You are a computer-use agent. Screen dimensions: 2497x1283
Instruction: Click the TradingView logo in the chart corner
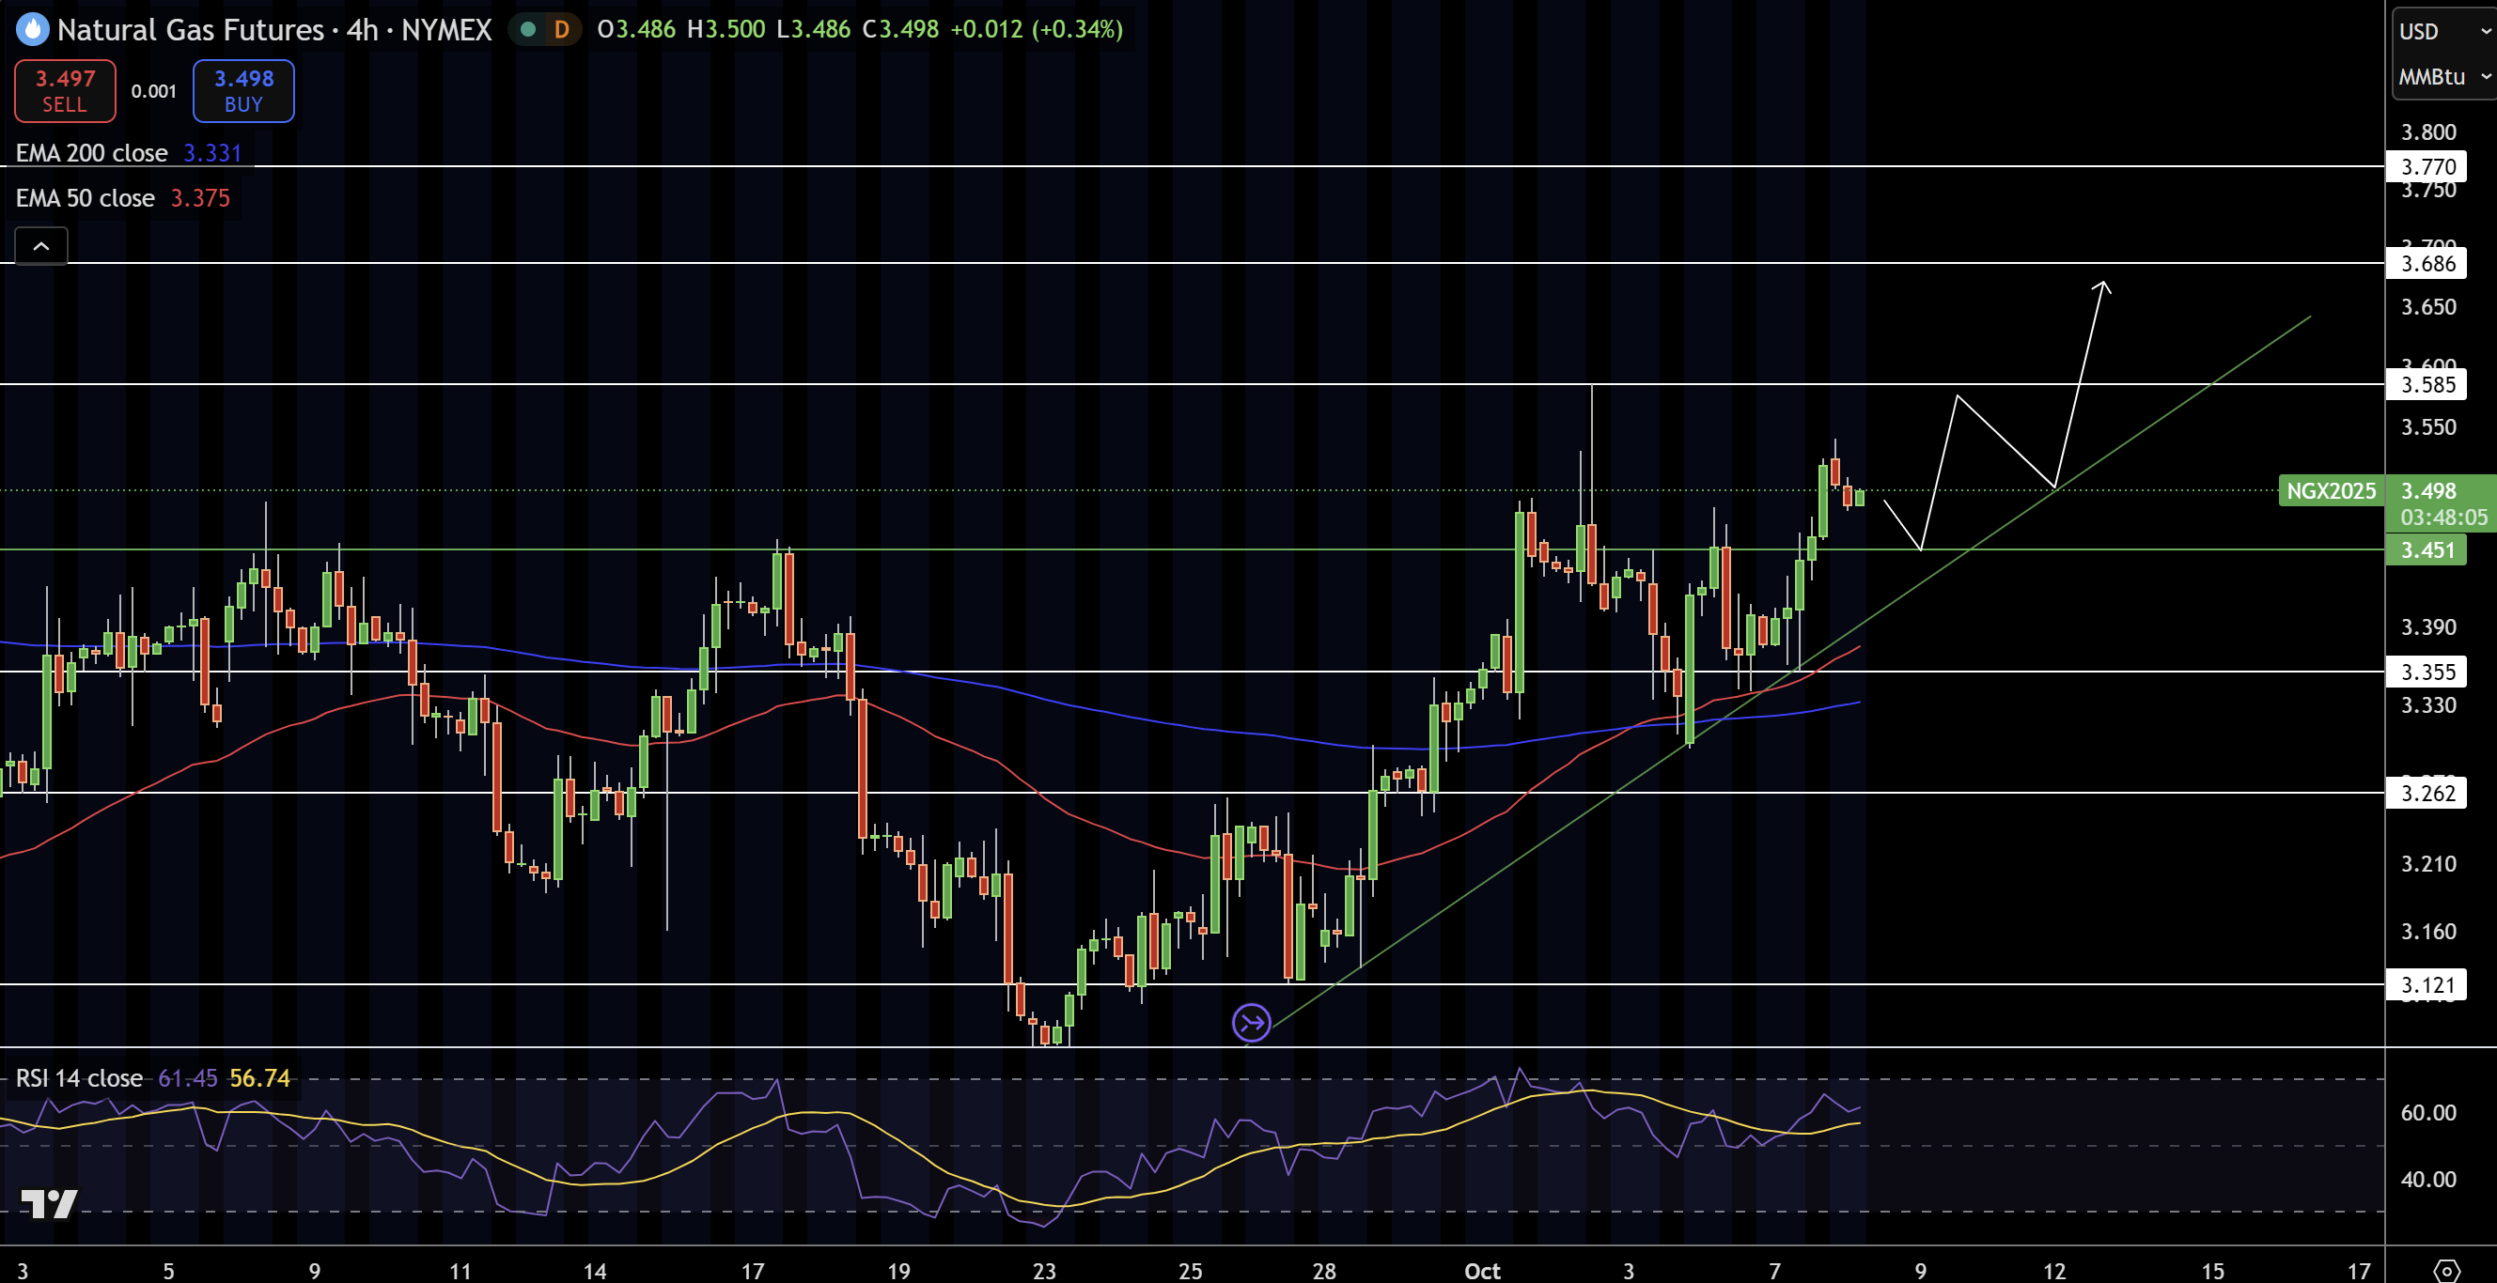[49, 1203]
